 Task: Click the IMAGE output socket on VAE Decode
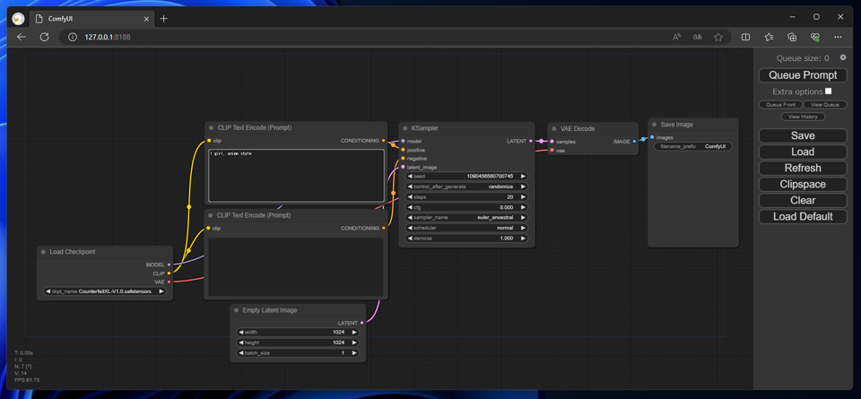tap(634, 142)
